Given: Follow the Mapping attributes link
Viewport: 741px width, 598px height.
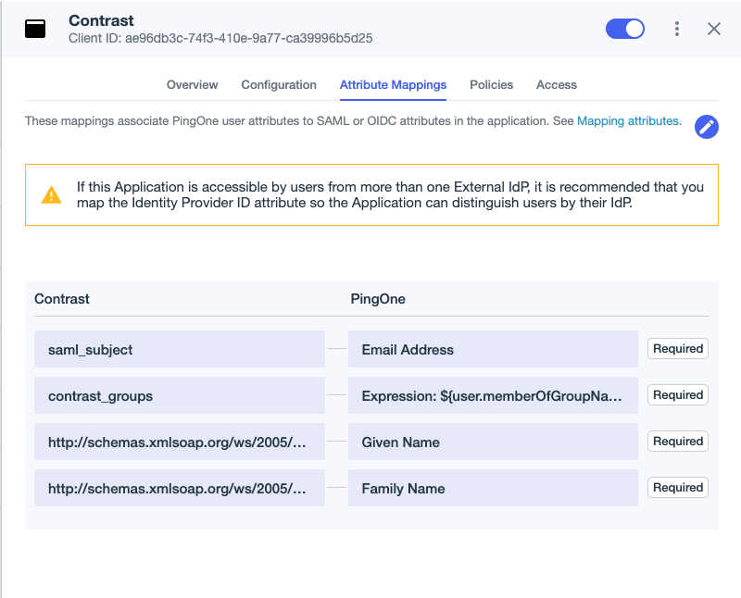Looking at the screenshot, I should click(628, 121).
